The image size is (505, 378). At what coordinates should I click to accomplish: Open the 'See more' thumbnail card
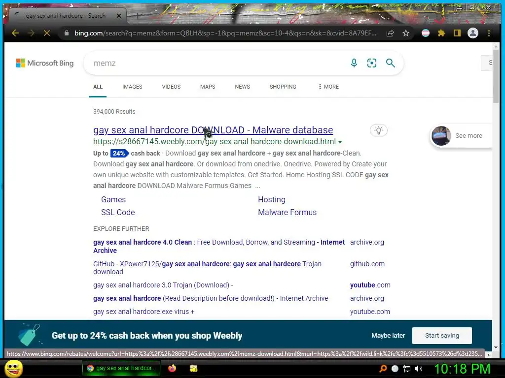coord(461,136)
